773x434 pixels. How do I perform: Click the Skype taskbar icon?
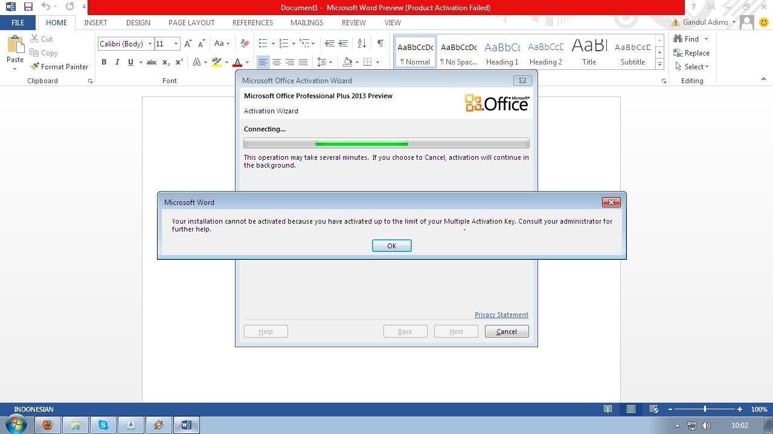pyautogui.click(x=103, y=425)
